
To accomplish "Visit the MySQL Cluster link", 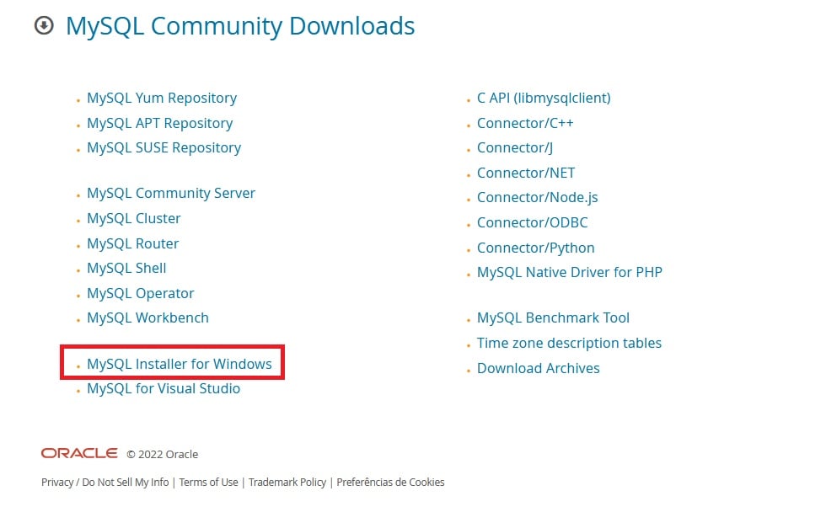I will (x=134, y=218).
